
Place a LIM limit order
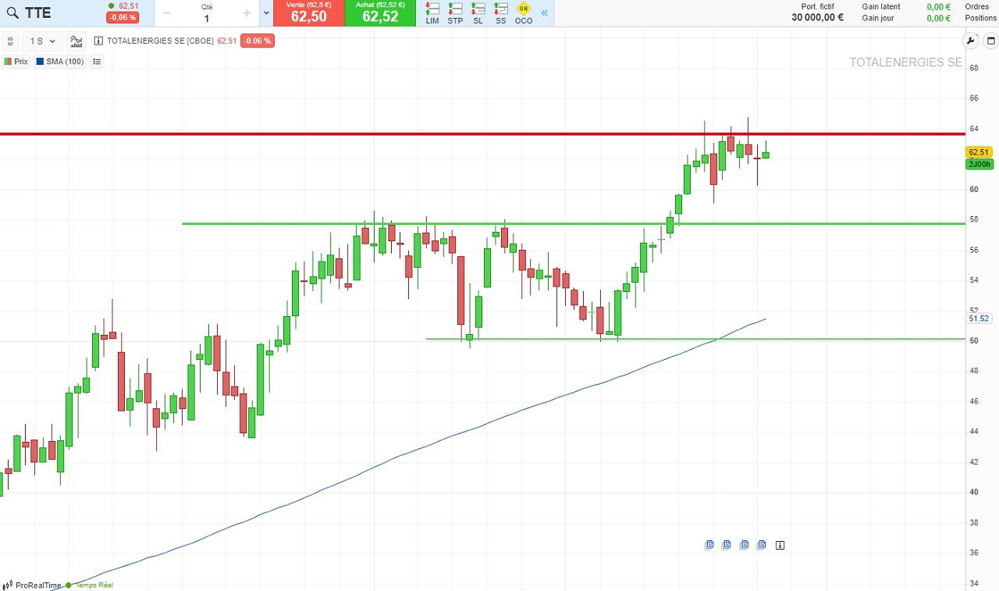[432, 13]
